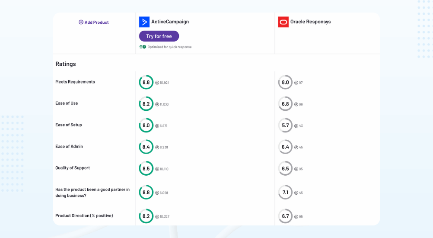Click Oracle's 5.7 Ease of Setup rating circle
This screenshot has height=238, width=433.
(285, 125)
